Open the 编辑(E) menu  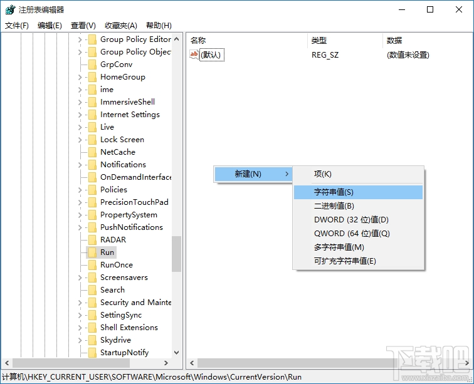(50, 26)
